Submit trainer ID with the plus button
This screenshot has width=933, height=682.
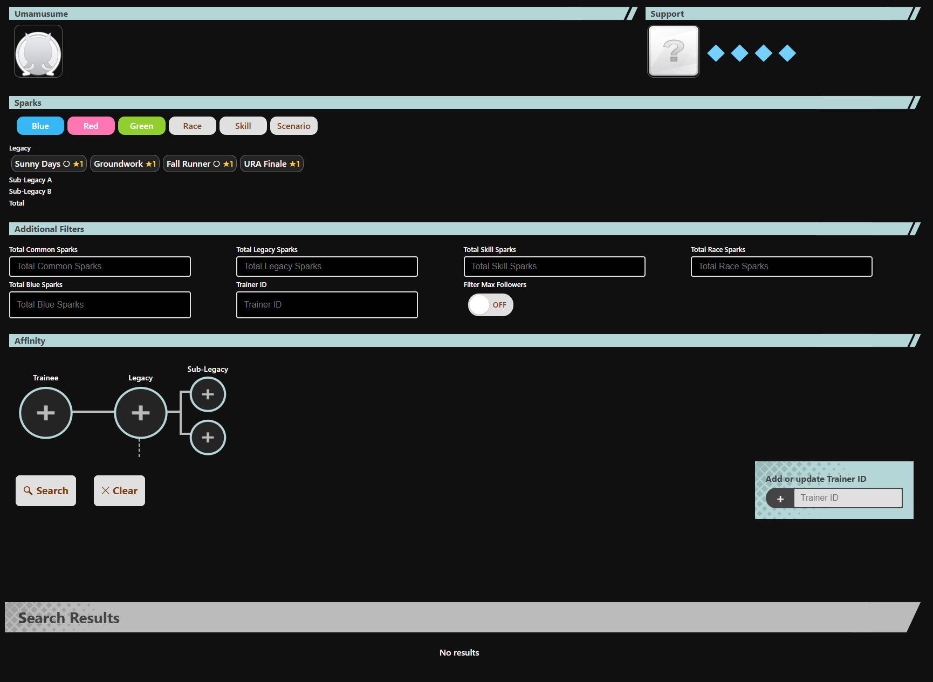pos(780,499)
